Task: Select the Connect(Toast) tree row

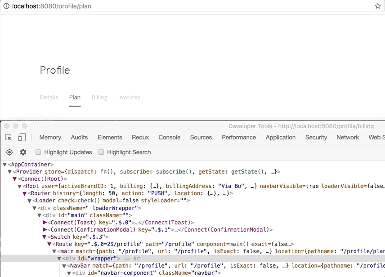Action: [121, 222]
